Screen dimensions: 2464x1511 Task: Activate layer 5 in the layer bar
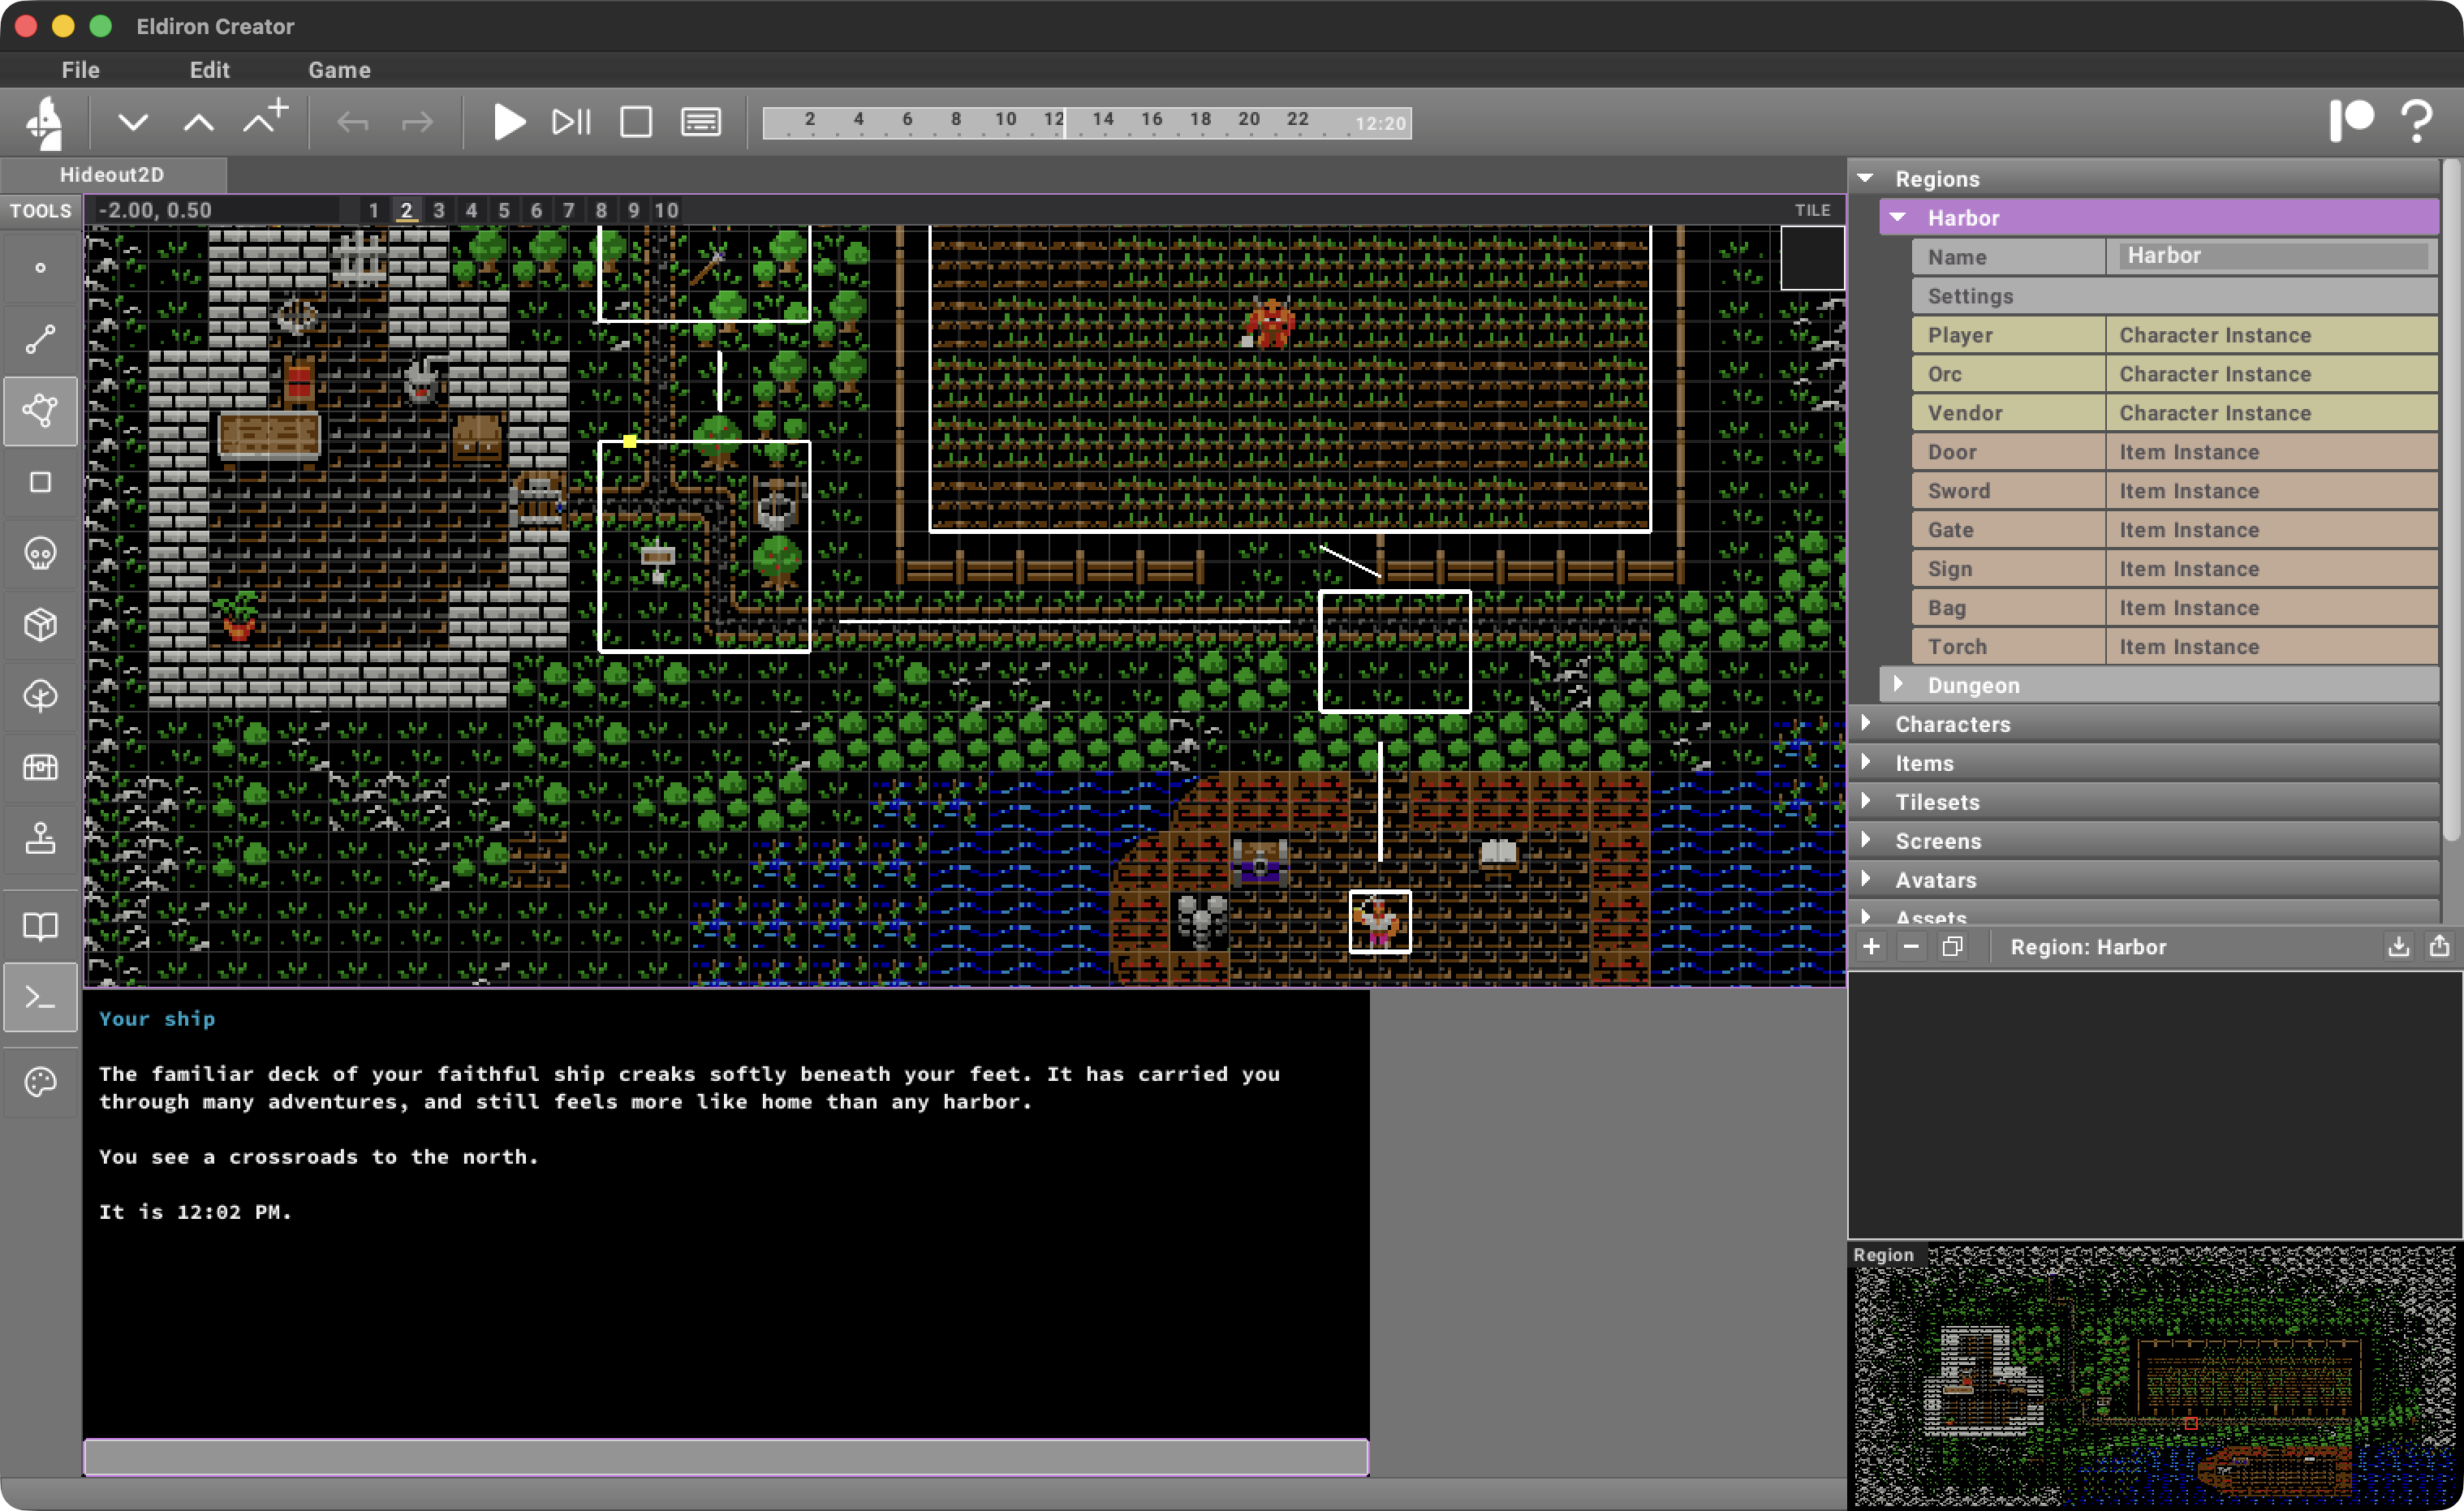tap(504, 210)
